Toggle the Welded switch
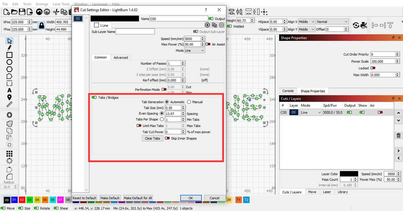This screenshot has height=211, width=403. coord(230,26)
